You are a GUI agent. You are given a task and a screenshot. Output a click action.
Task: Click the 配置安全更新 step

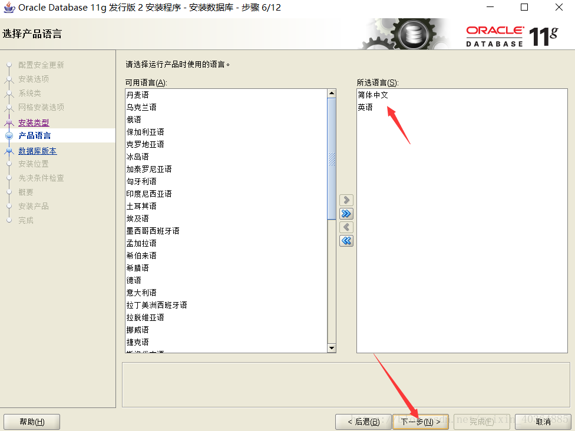41,65
